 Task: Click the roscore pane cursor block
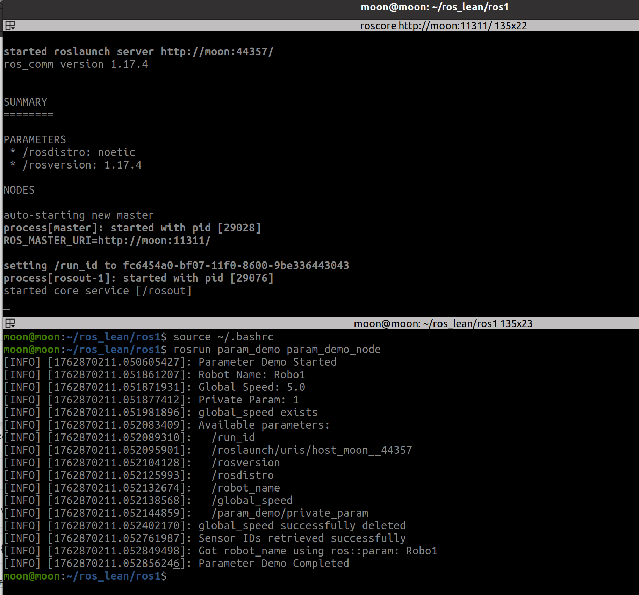click(7, 303)
